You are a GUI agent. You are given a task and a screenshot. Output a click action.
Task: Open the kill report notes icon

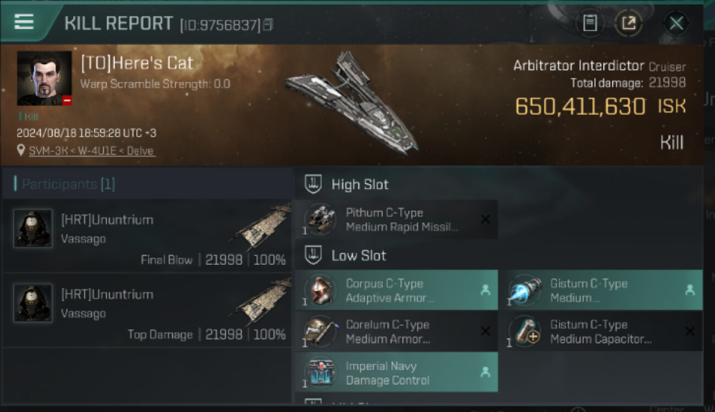590,23
